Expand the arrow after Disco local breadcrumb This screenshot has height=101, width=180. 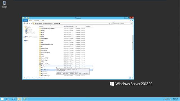click(53, 23)
